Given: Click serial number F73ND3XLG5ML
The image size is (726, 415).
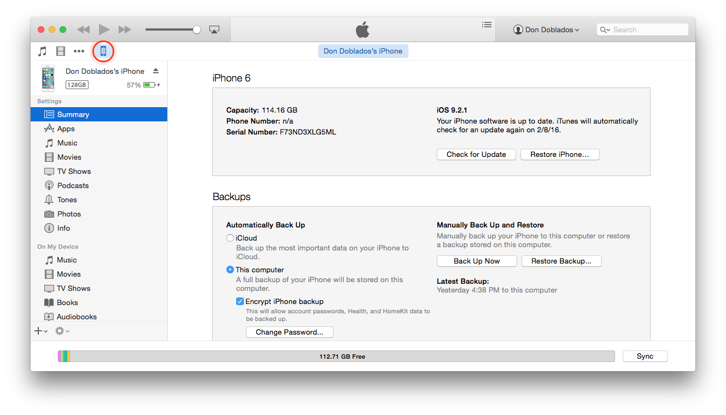Looking at the screenshot, I should pos(307,132).
